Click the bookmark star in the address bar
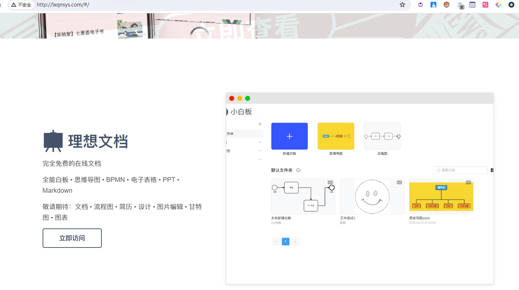Image resolution: width=519 pixels, height=290 pixels. pyautogui.click(x=402, y=5)
